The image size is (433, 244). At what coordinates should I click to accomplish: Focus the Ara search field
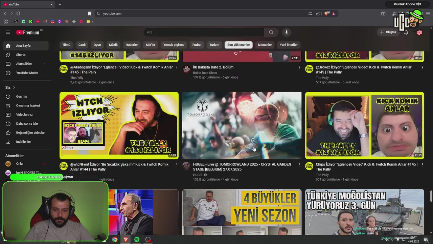click(x=204, y=32)
